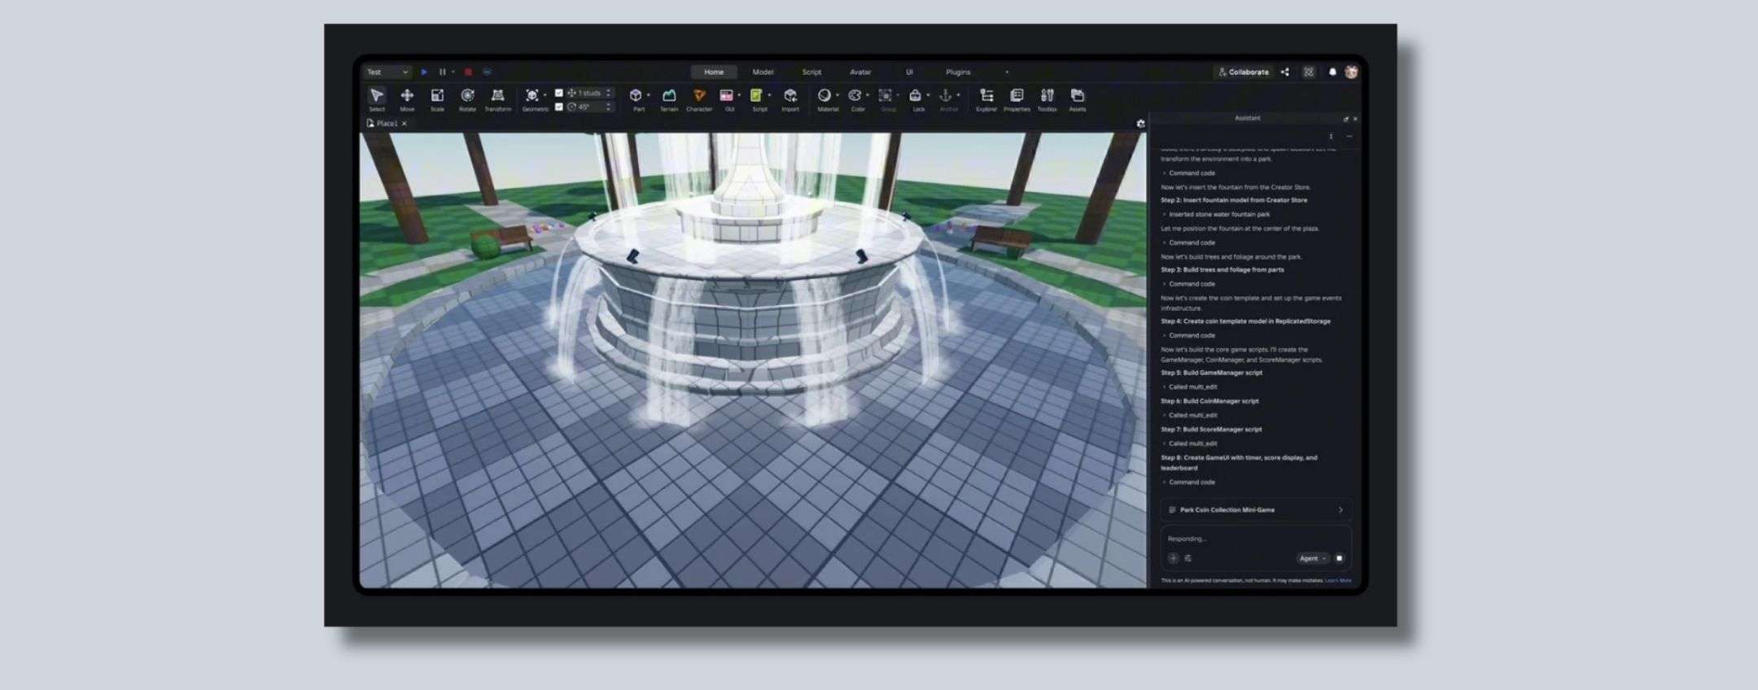
Task: Open viewport settings gear icon
Action: pyautogui.click(x=1140, y=124)
